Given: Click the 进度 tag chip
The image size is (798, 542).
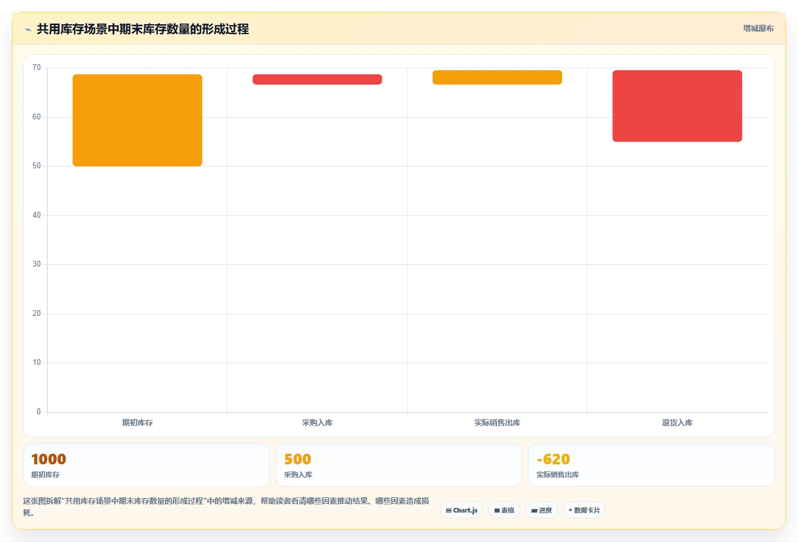Looking at the screenshot, I should click(542, 510).
